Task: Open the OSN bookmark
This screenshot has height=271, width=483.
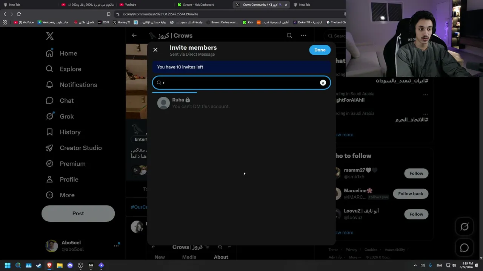Action: tap(103, 22)
